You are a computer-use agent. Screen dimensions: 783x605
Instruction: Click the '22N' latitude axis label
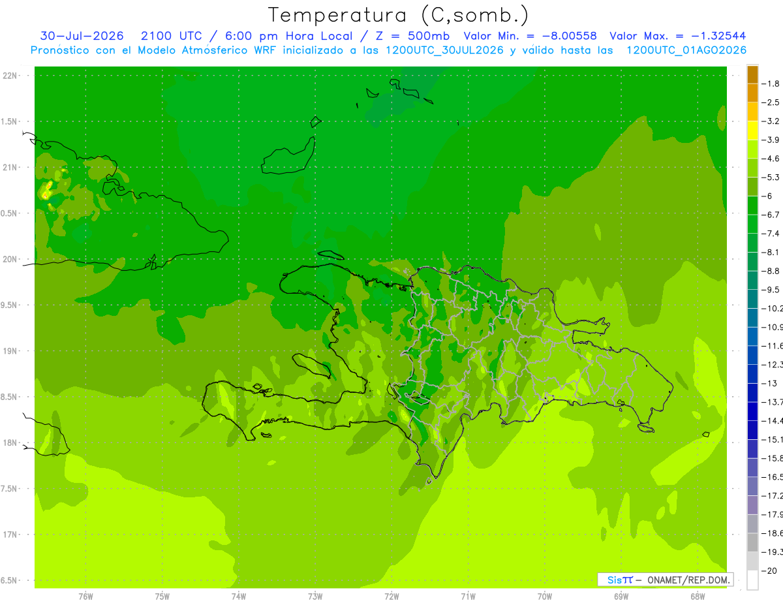coord(10,76)
